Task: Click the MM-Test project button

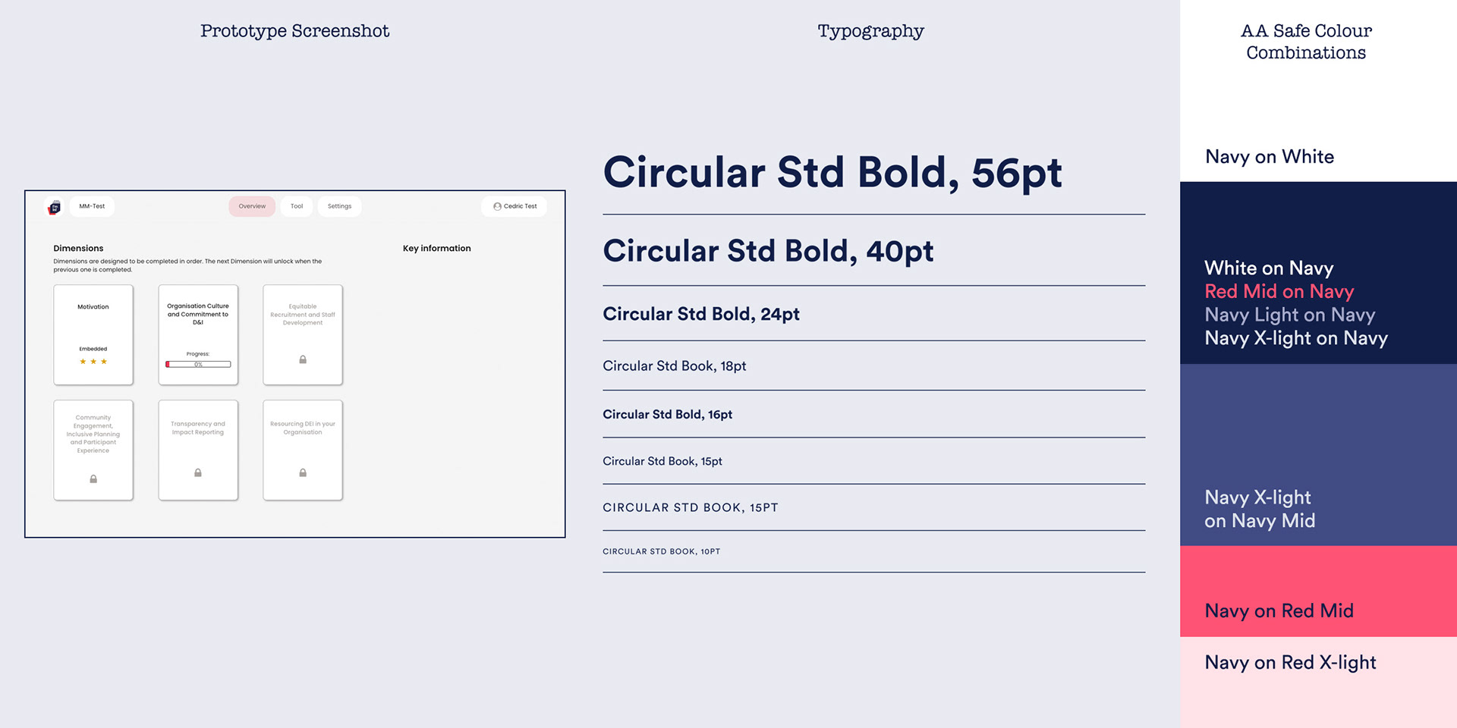Action: pos(92,206)
